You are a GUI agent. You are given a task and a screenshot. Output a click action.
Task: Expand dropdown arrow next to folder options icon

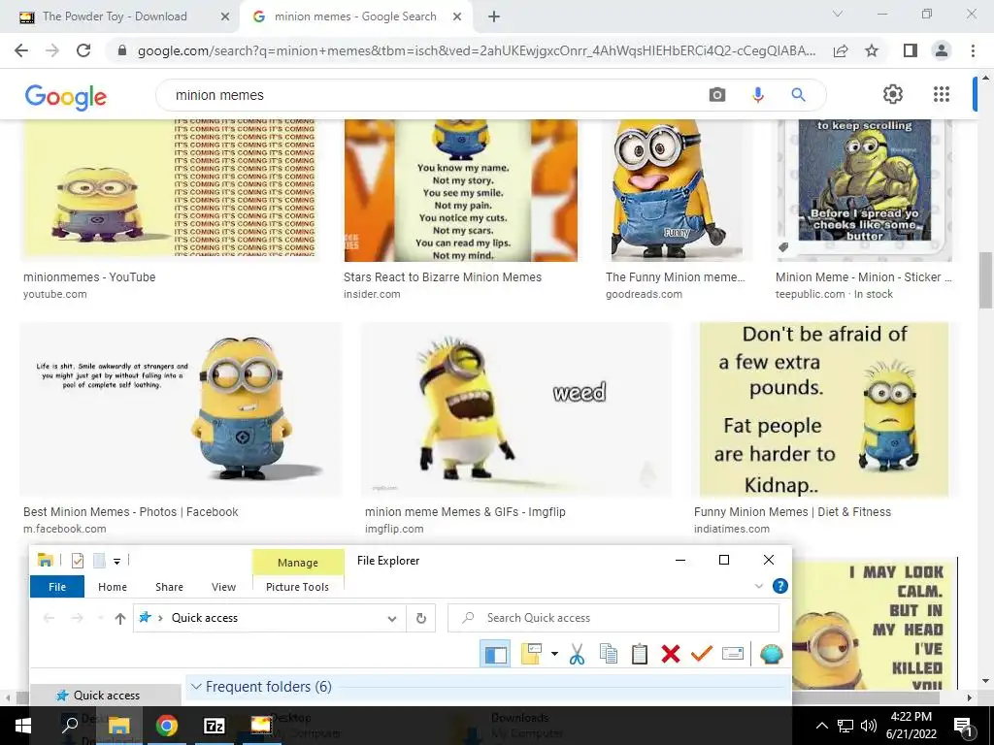(554, 654)
